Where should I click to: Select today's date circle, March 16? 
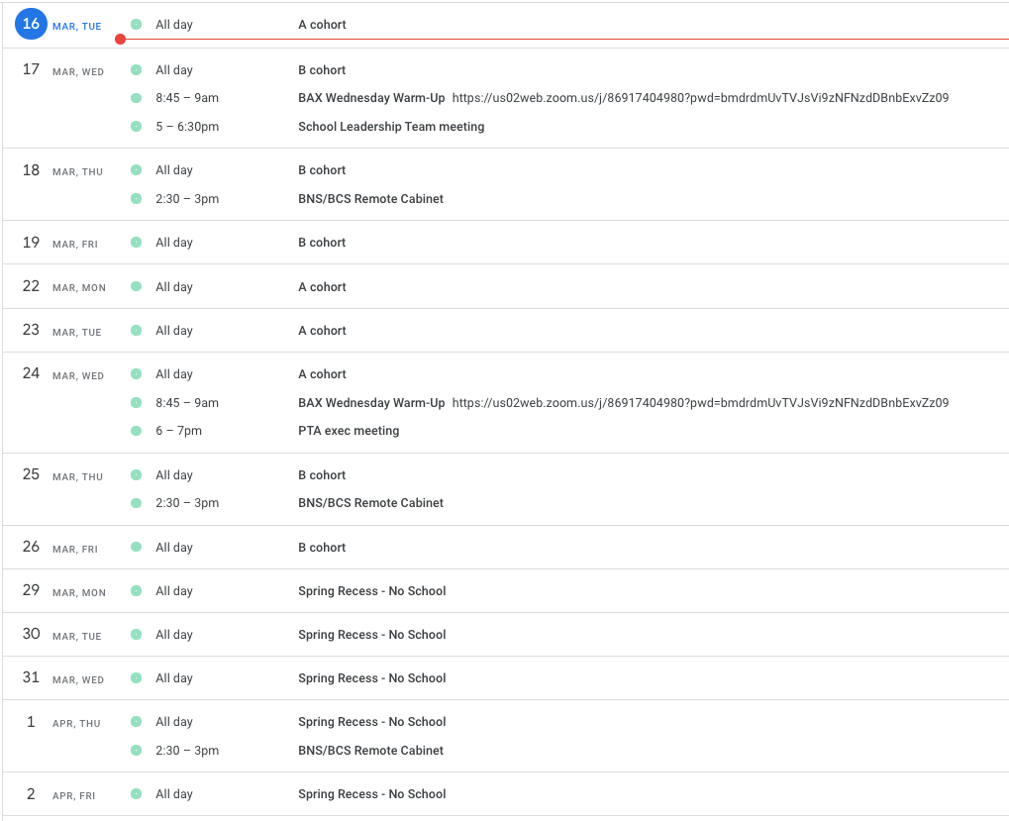click(x=31, y=24)
